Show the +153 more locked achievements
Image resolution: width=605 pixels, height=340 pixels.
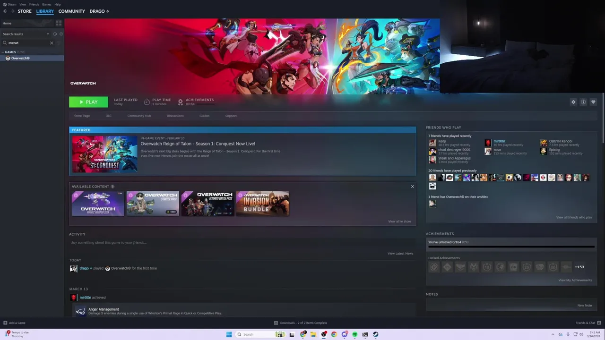(579, 267)
